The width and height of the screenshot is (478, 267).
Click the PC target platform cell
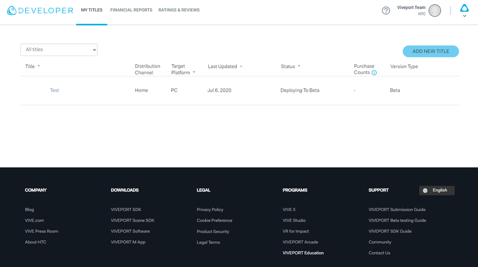pyautogui.click(x=174, y=91)
